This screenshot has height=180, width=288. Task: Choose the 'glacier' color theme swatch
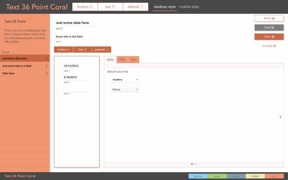click(x=198, y=176)
